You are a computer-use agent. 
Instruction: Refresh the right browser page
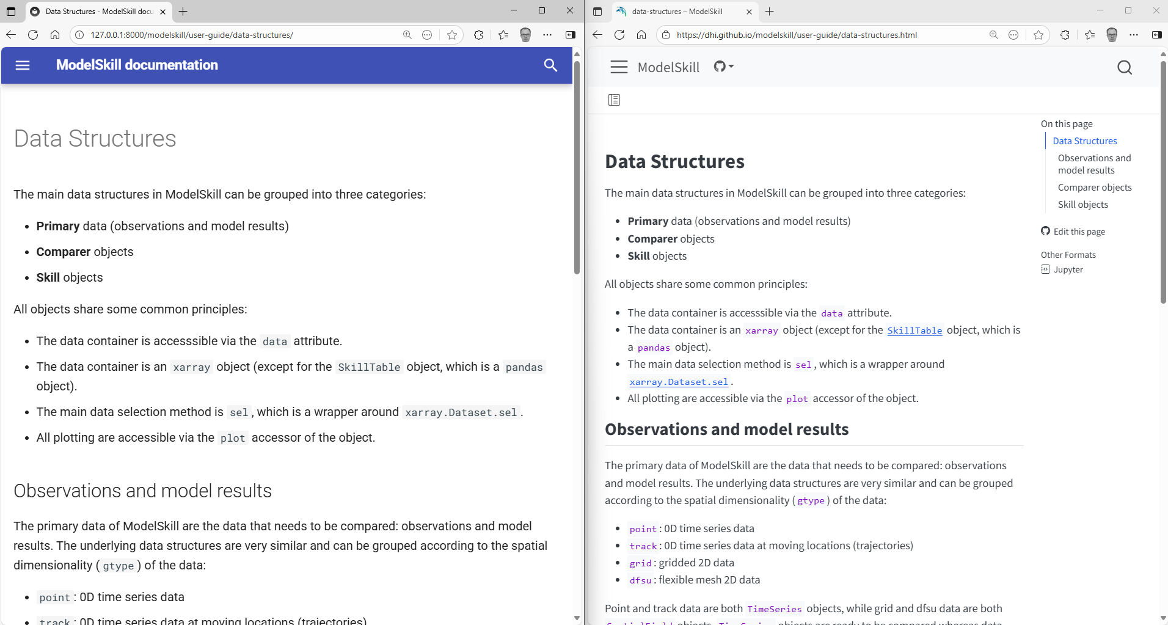(x=619, y=35)
